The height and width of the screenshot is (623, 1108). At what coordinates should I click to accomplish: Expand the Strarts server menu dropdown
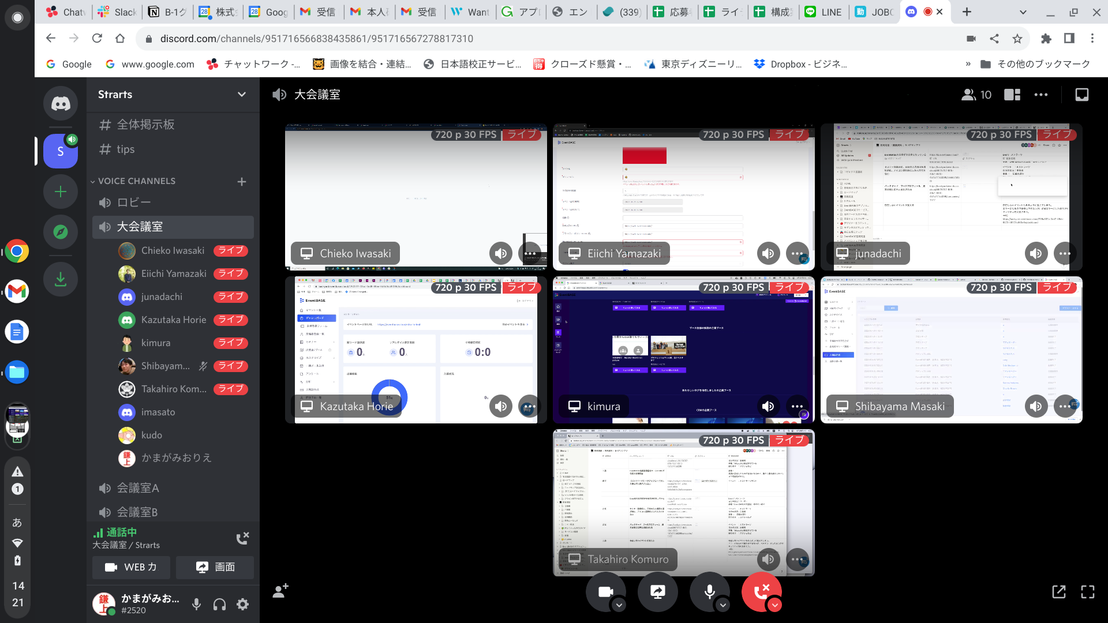[x=242, y=95]
